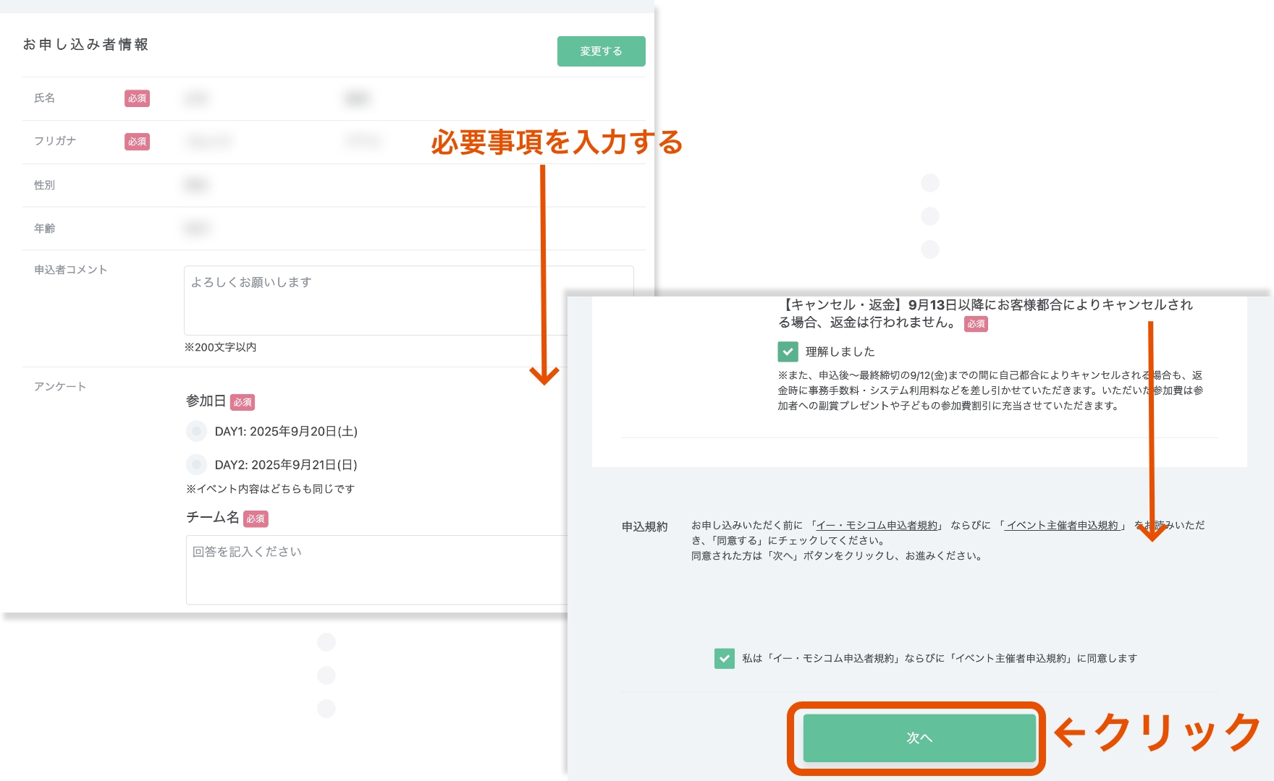
Task: Click the チーム名 answer text area
Action: click(x=376, y=570)
